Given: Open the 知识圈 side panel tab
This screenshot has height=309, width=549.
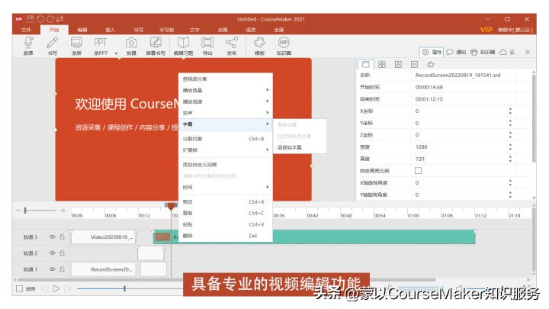Looking at the screenshot, I should (483, 52).
